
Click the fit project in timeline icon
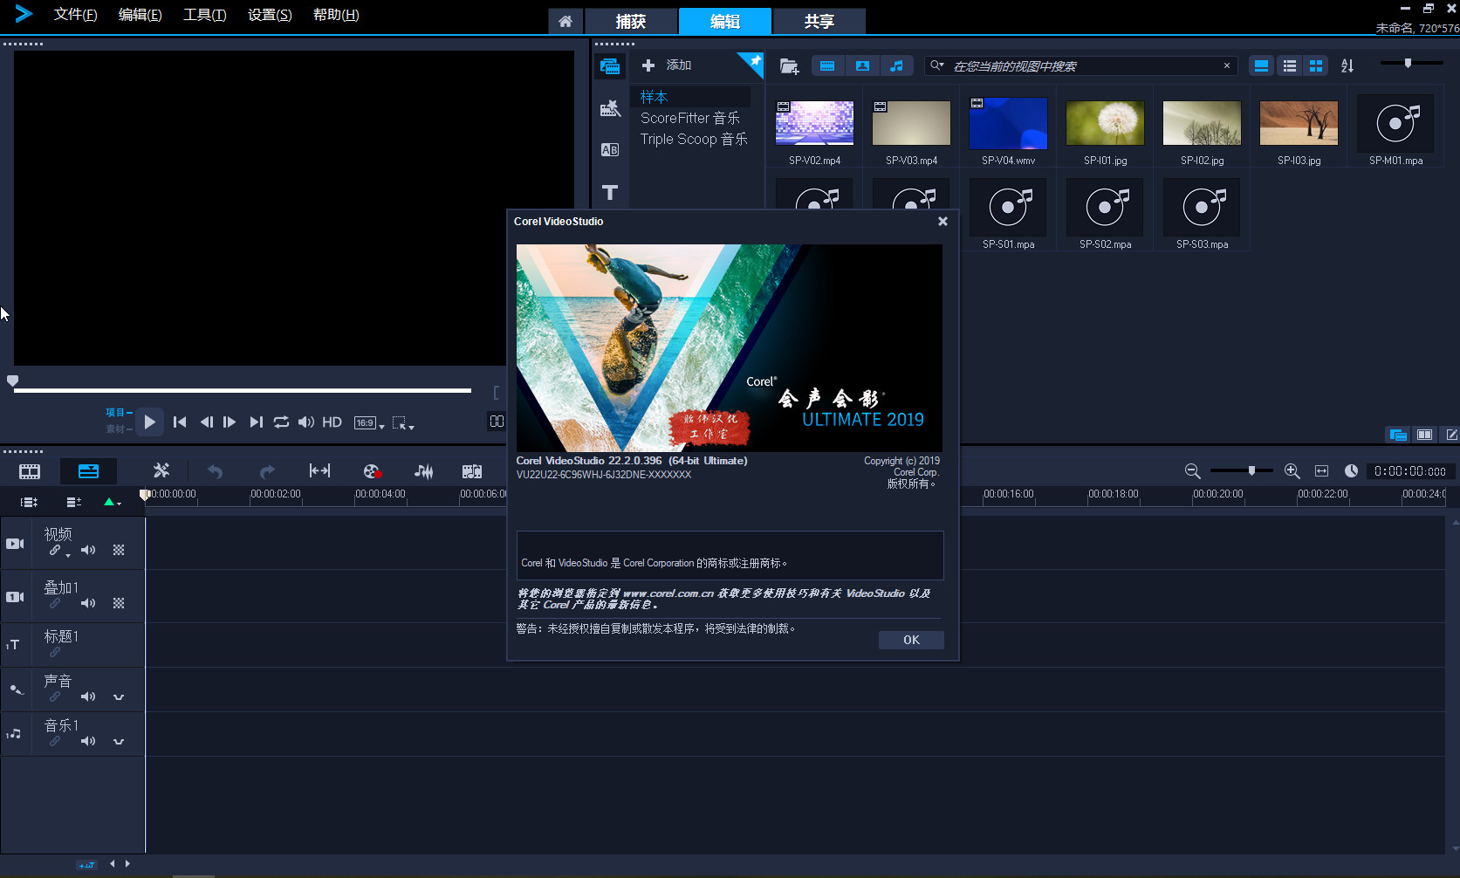[319, 471]
